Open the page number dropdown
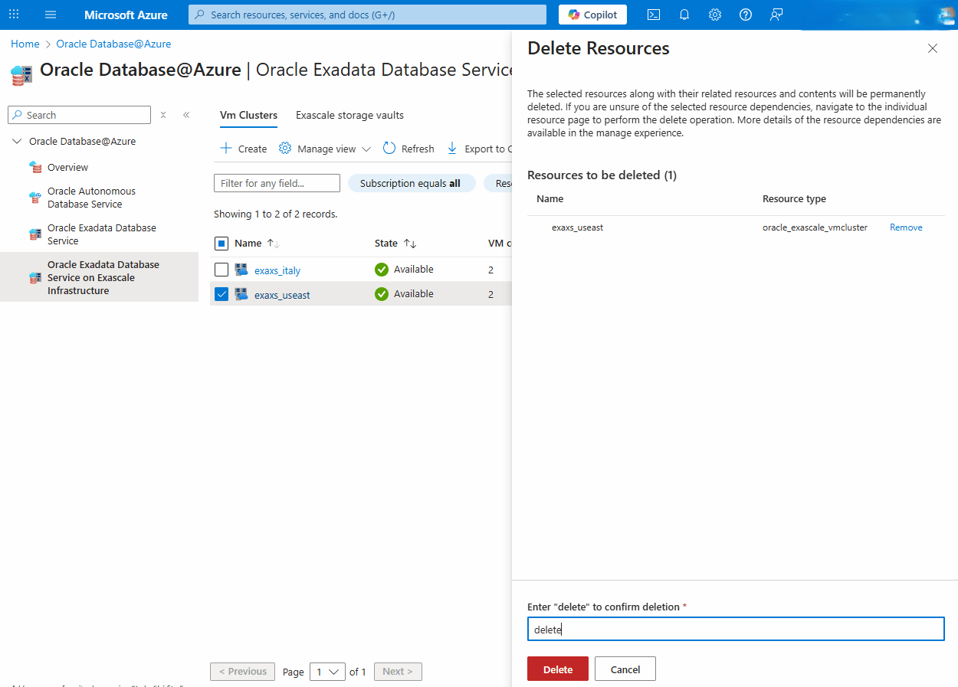958x687 pixels. coord(327,671)
